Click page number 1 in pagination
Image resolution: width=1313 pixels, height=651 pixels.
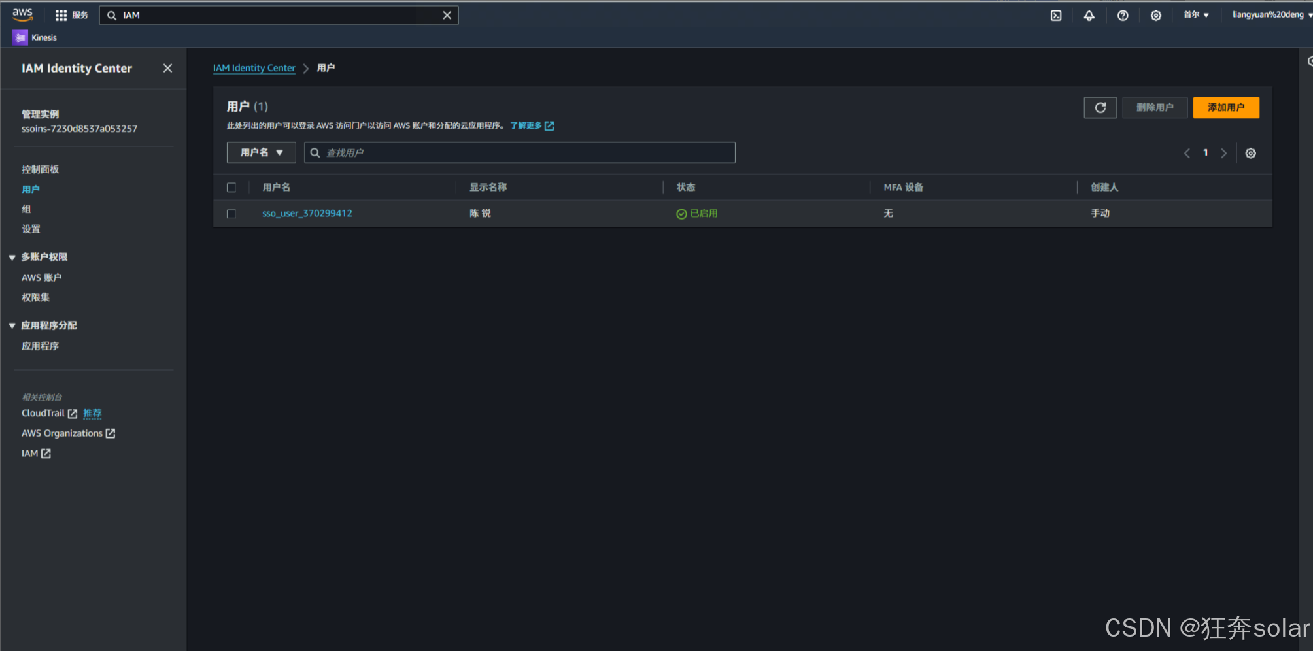click(x=1205, y=153)
